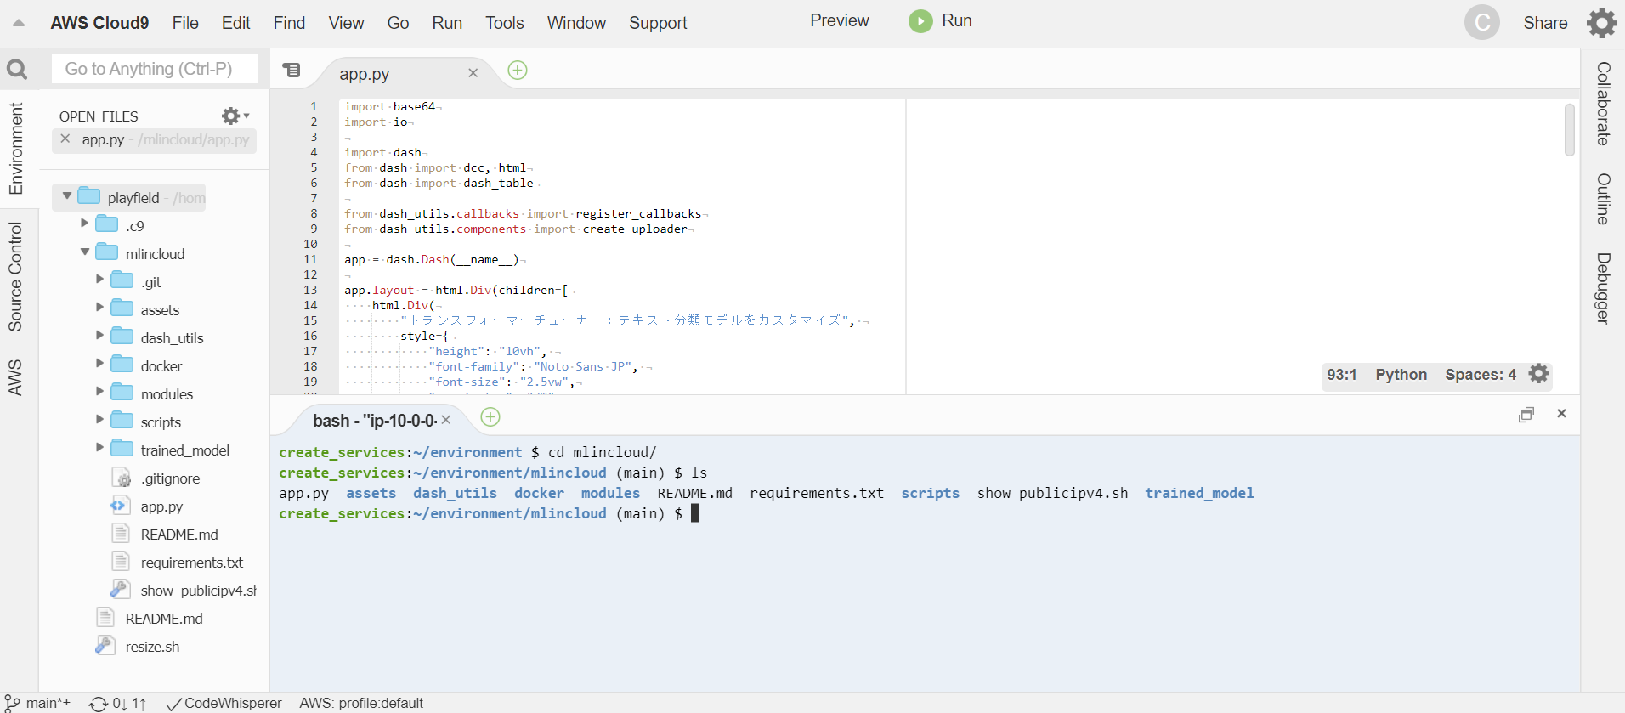This screenshot has width=1625, height=713.
Task: Open the Run menu
Action: [447, 23]
